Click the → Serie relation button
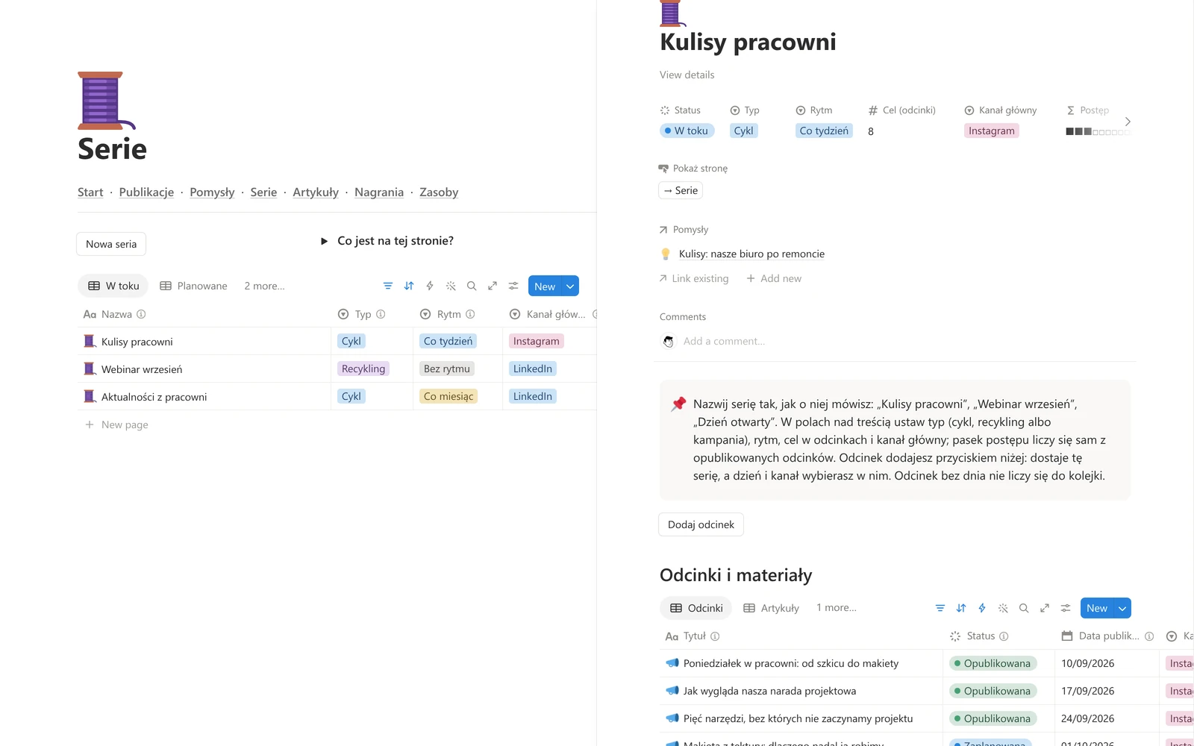1194x746 pixels. [x=681, y=190]
